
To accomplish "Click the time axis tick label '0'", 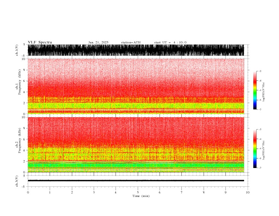I will [28, 192].
